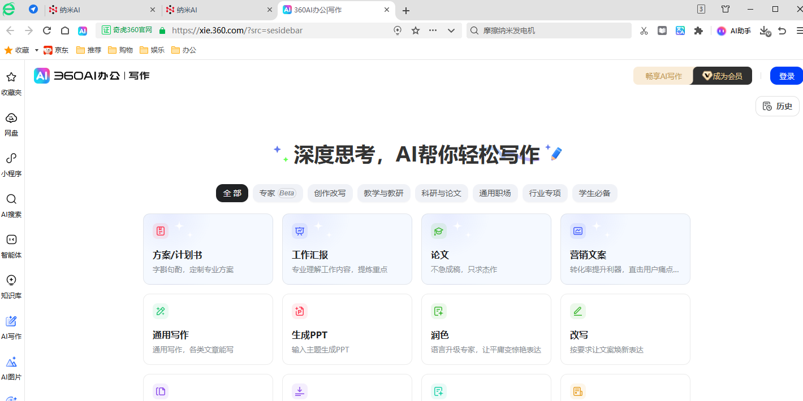Image resolution: width=803 pixels, height=401 pixels.
Task: Switch to the 学生必备 category tab
Action: tap(594, 193)
